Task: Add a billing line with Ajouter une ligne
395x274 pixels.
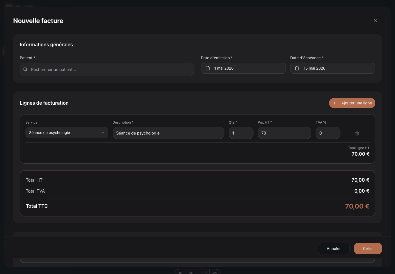Action: pyautogui.click(x=352, y=103)
